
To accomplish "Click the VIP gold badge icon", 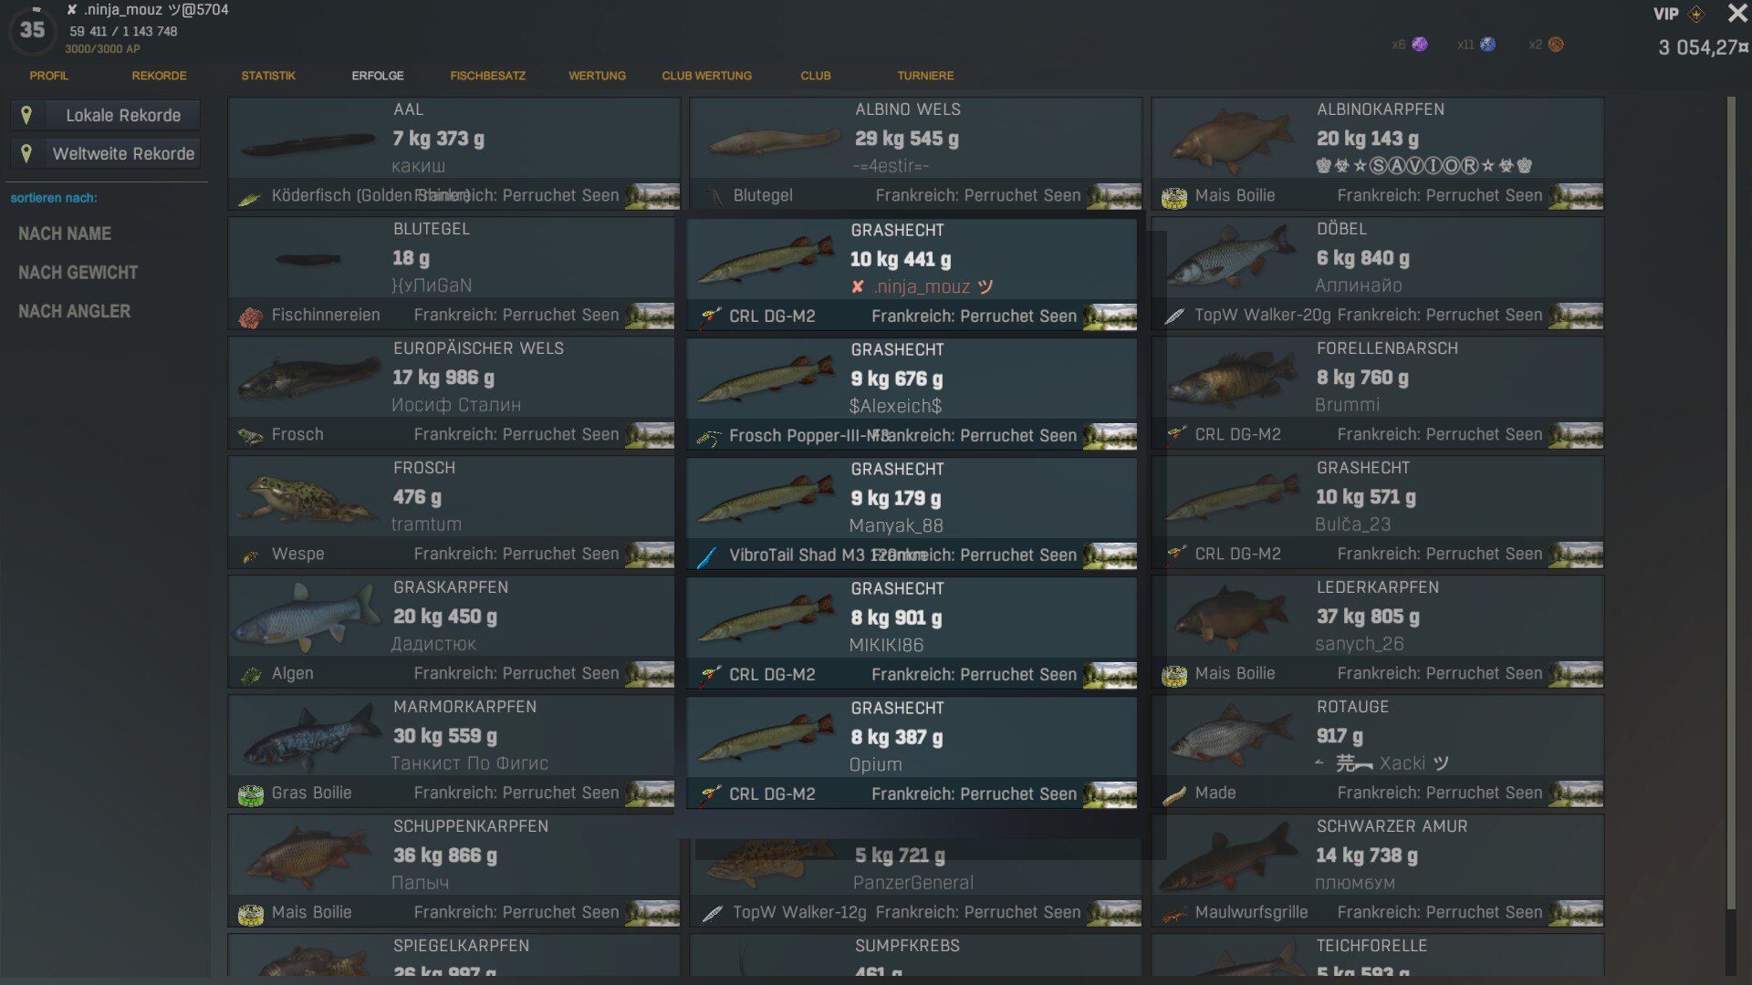I will (x=1695, y=15).
